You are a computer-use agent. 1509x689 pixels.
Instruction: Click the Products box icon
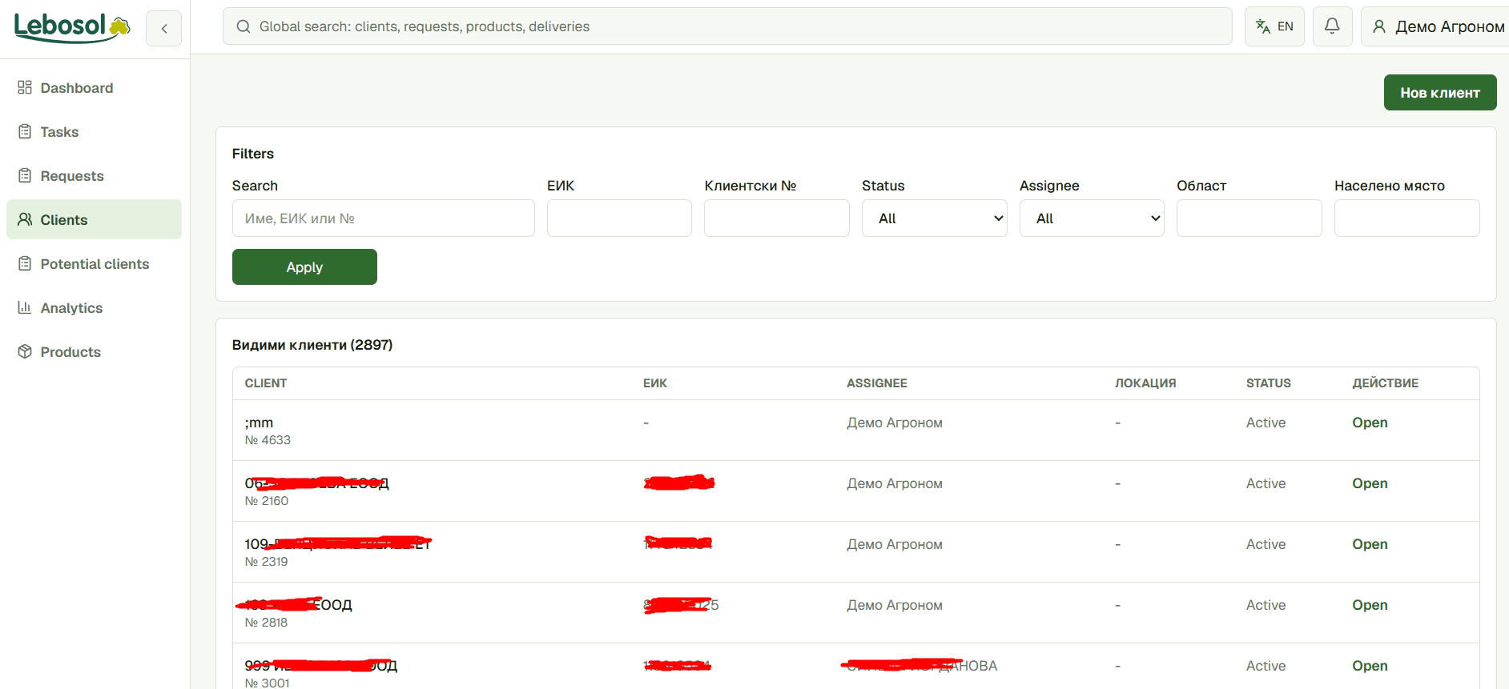(x=25, y=351)
